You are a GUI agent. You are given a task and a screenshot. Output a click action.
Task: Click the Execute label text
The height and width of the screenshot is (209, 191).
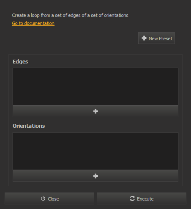click(x=145, y=199)
